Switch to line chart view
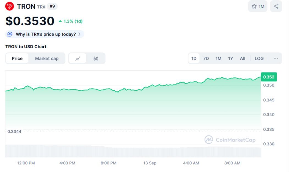This screenshot has width=292, height=172. (78, 58)
